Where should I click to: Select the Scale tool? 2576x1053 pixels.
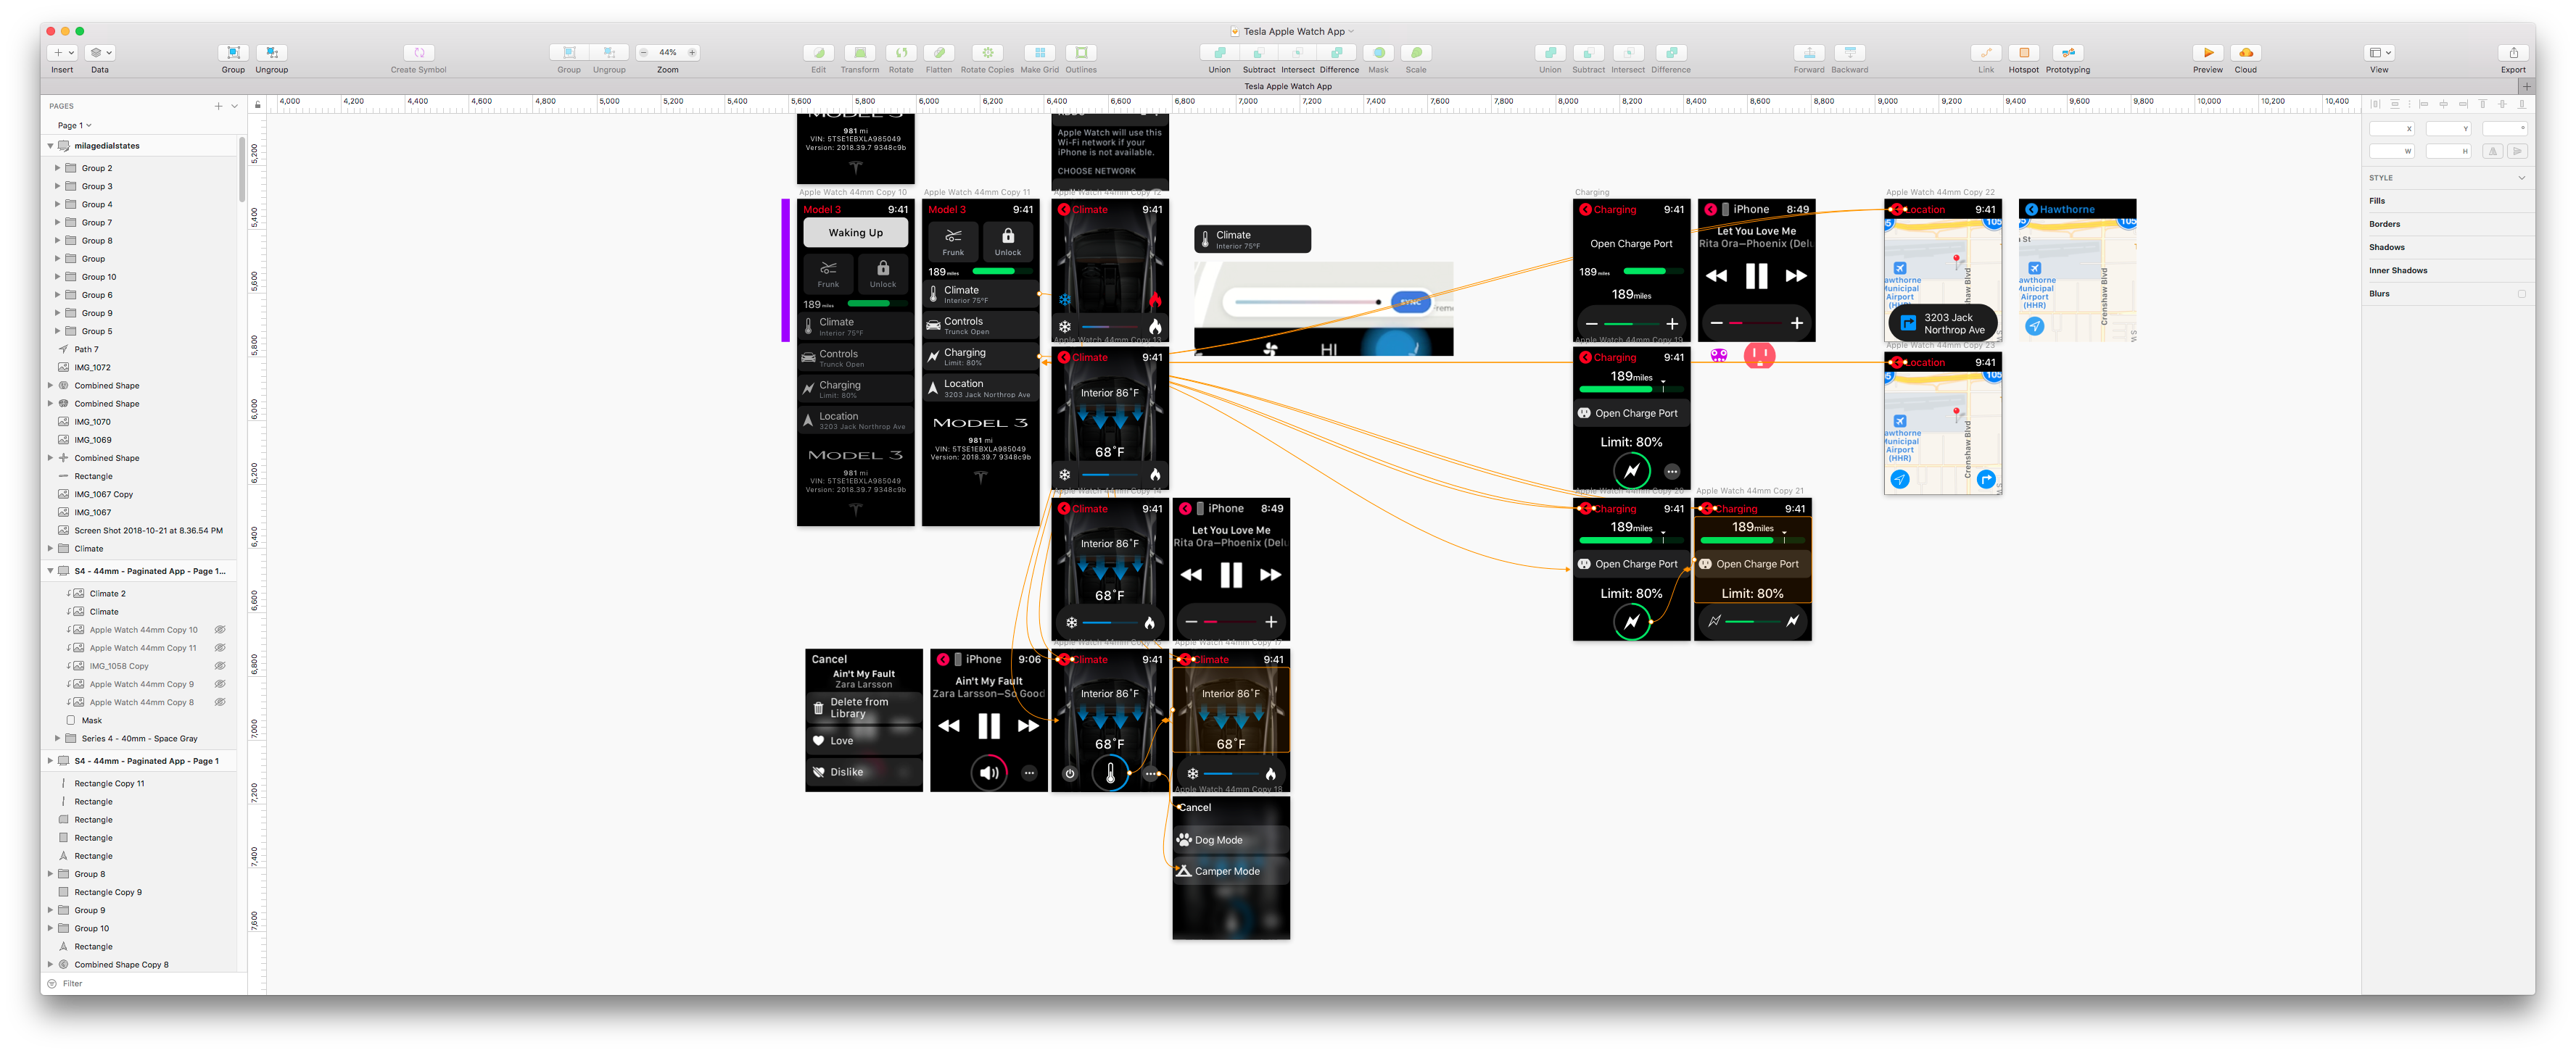pyautogui.click(x=1416, y=53)
